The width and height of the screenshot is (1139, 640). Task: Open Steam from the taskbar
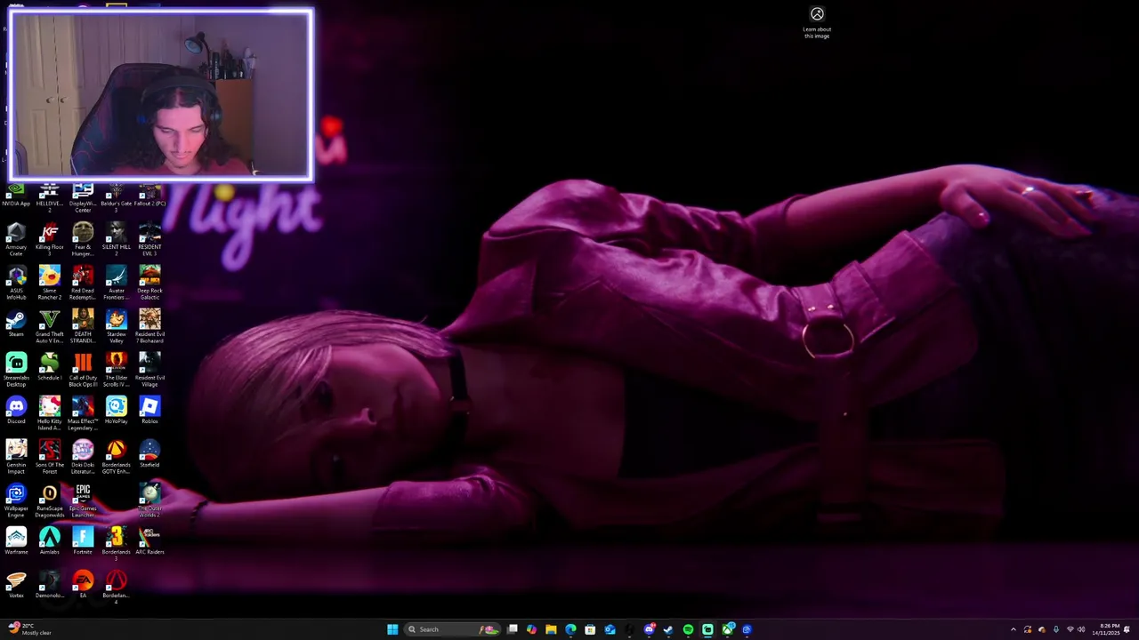point(668,629)
